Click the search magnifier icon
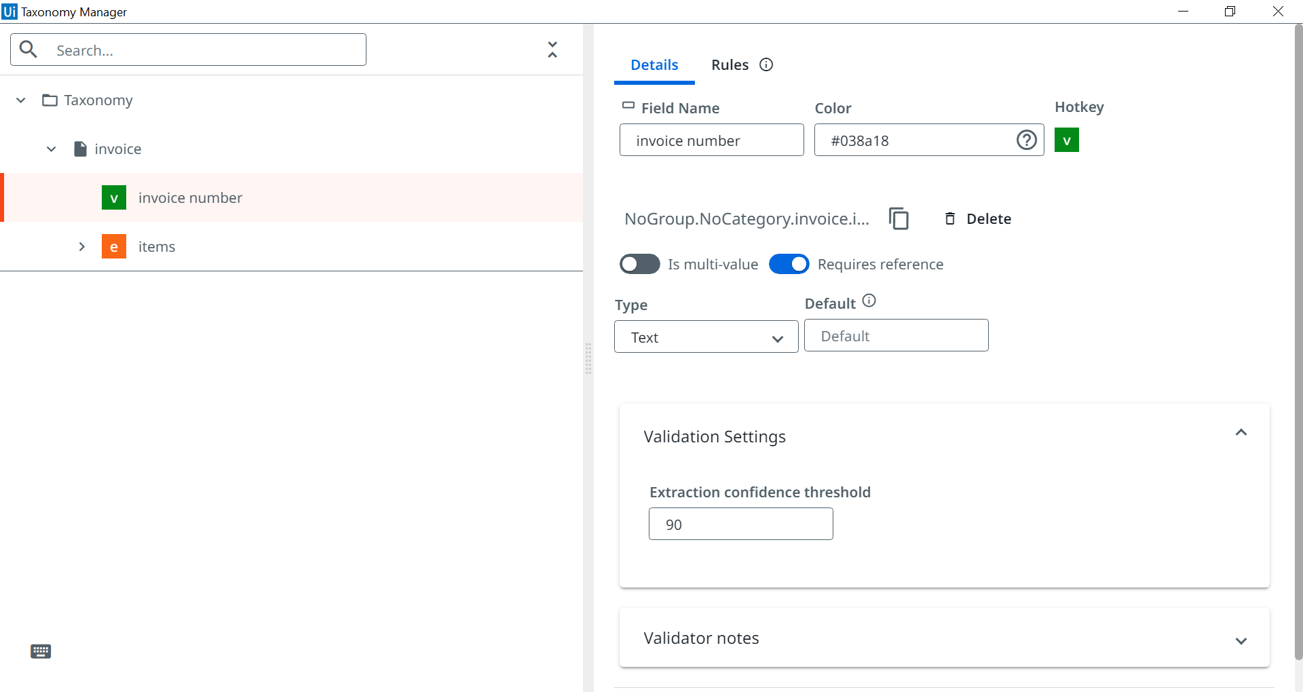 click(x=29, y=50)
